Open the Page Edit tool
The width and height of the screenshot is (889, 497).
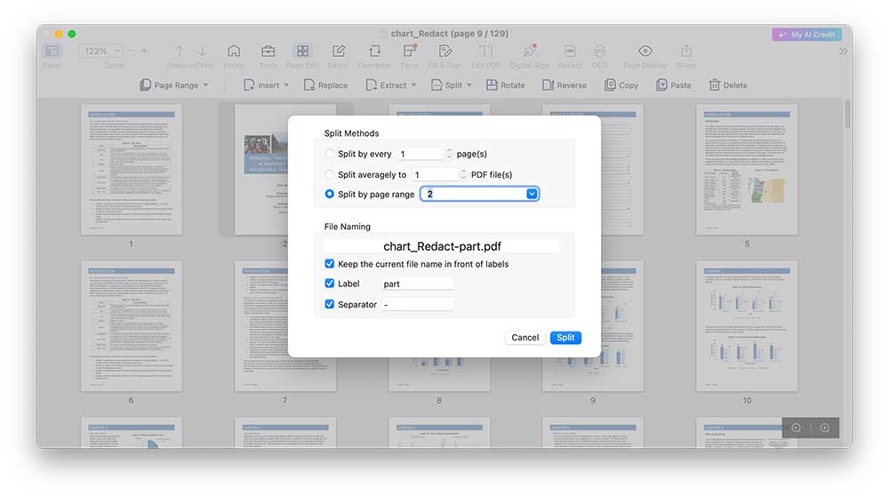click(x=303, y=52)
